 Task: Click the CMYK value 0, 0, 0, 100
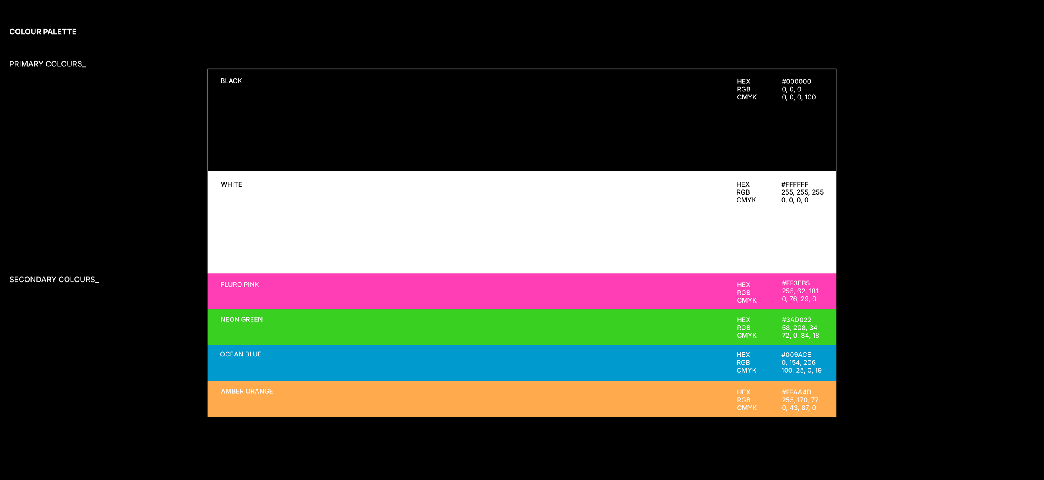point(798,97)
